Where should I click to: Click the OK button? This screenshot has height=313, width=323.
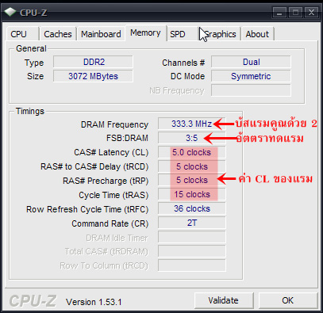[287, 300]
